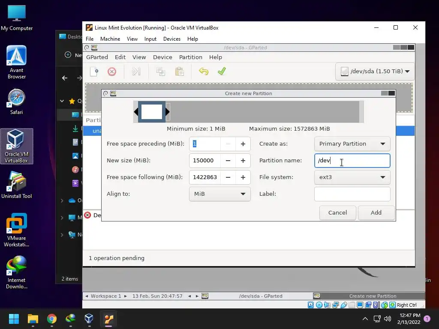The image size is (439, 329).
Task: Decrease New size with minus button
Action: (228, 161)
